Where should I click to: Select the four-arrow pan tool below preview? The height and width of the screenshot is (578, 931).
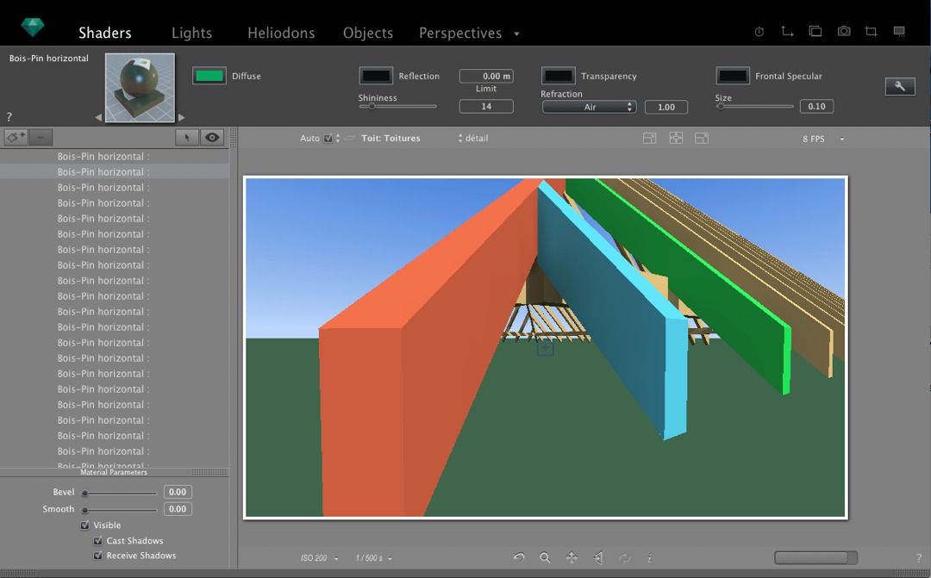[x=572, y=558]
